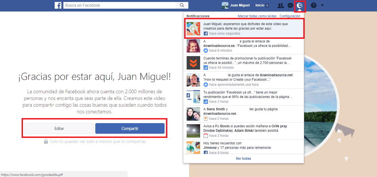Click the Inicio notification count badge
The height and width of the screenshot is (177, 377).
(267, 5)
